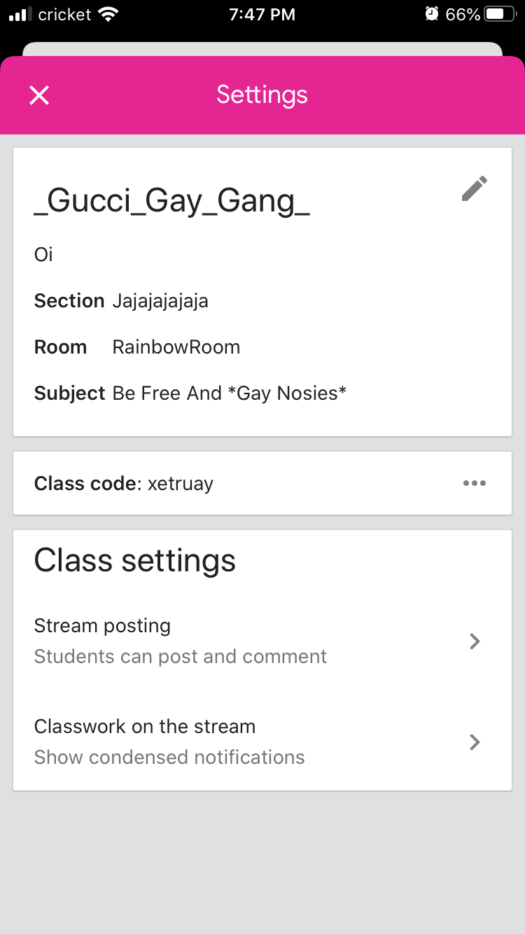Open the class code three-dot menu

click(474, 483)
